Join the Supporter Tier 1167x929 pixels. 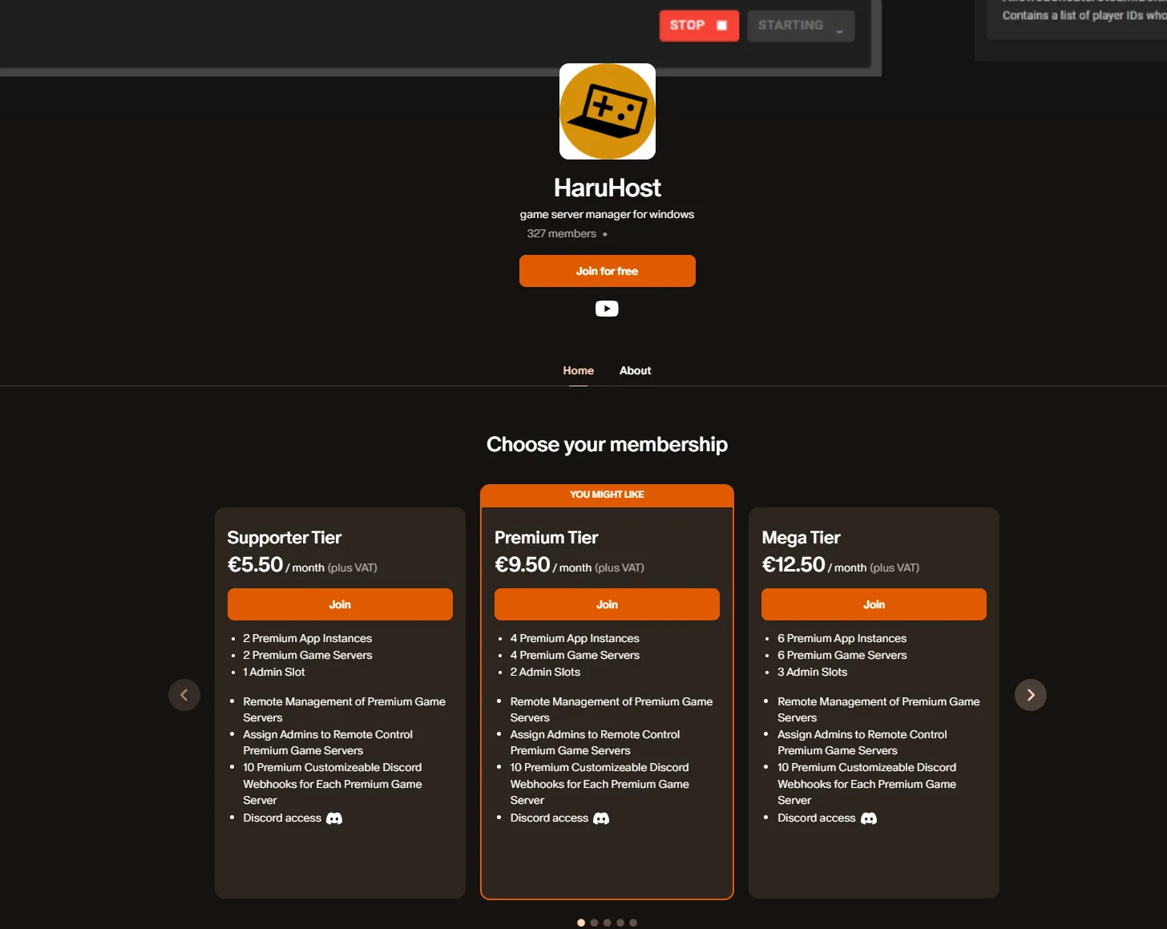(x=340, y=604)
